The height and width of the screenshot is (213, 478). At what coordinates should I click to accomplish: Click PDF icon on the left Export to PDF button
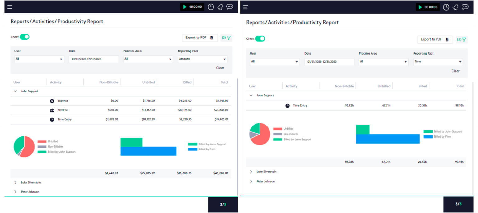(x=212, y=38)
